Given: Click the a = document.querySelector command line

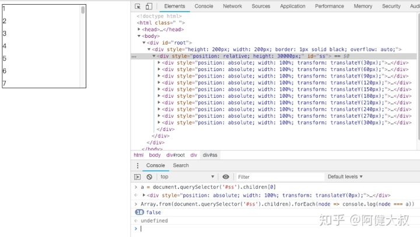Looking at the screenshot, I should pos(208,187).
